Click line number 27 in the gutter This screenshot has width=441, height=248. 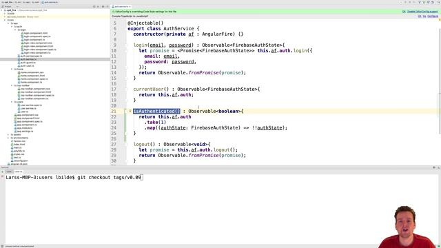(114, 144)
